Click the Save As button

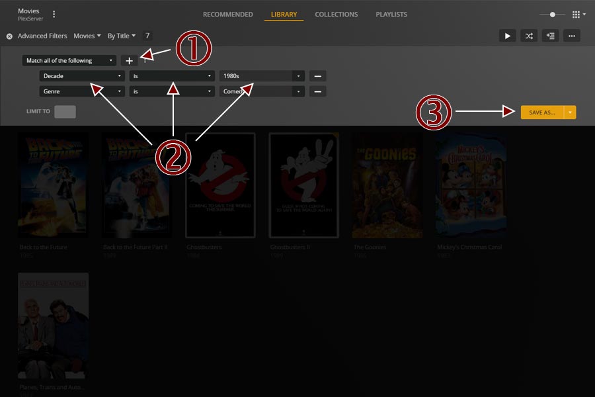[x=542, y=112]
